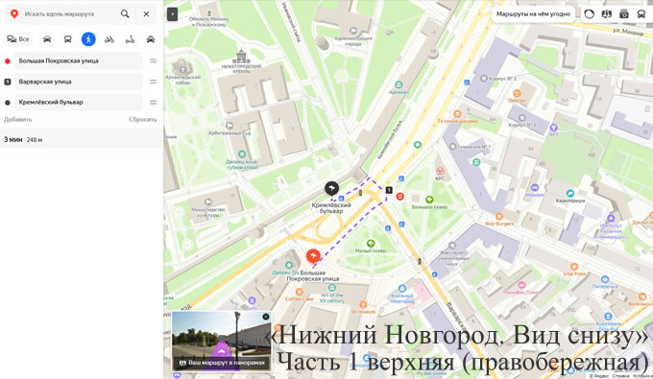Viewport: 653px width, 379px height.
Task: Switch to car route mode icon
Action: coord(47,39)
